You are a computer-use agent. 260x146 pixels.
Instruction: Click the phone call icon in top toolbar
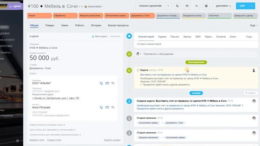click(177, 6)
